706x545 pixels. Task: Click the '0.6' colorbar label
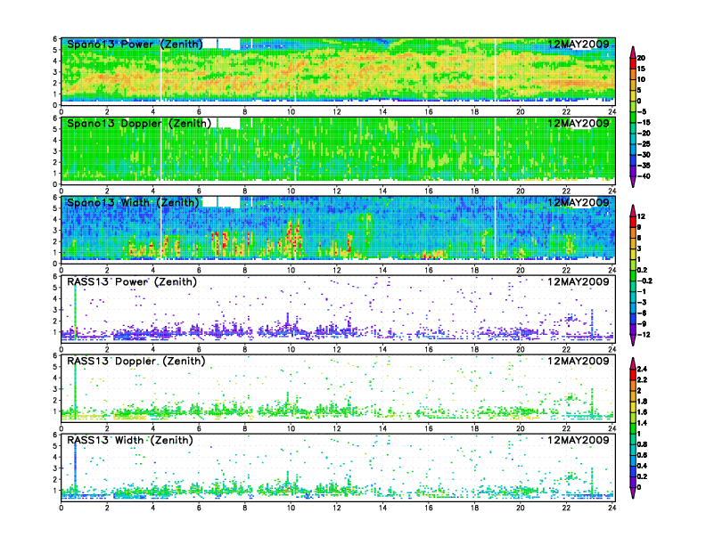(642, 455)
